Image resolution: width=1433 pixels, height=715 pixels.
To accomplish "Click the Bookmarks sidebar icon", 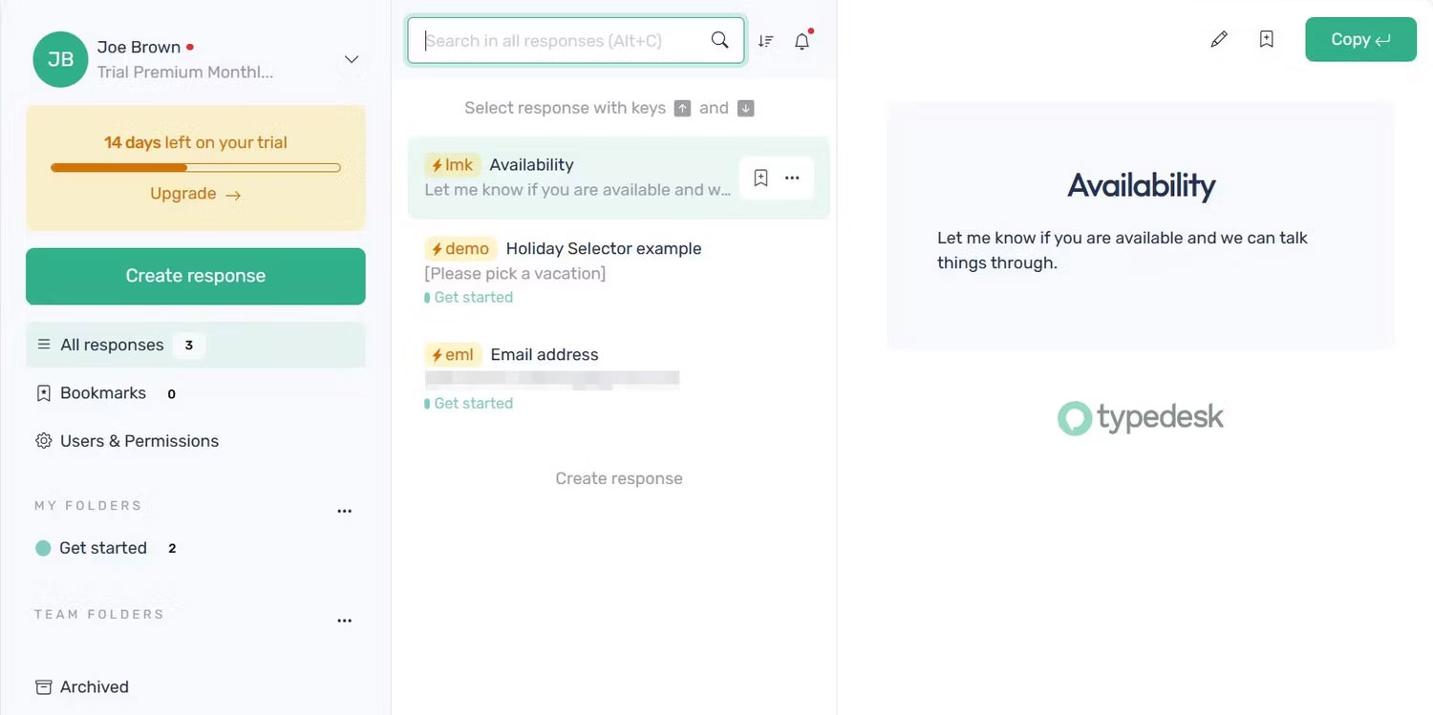I will [x=42, y=392].
